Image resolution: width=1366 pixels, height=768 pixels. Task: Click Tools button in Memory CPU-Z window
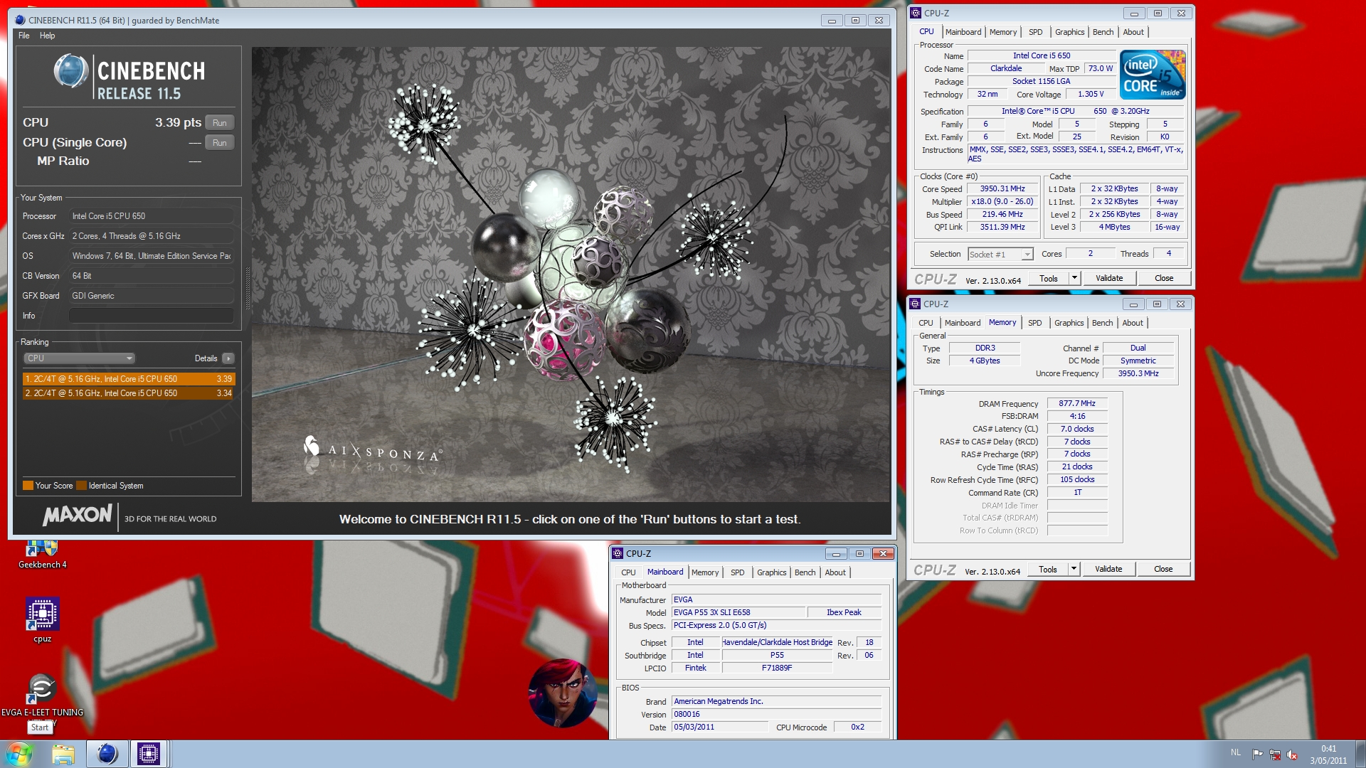pos(1048,569)
